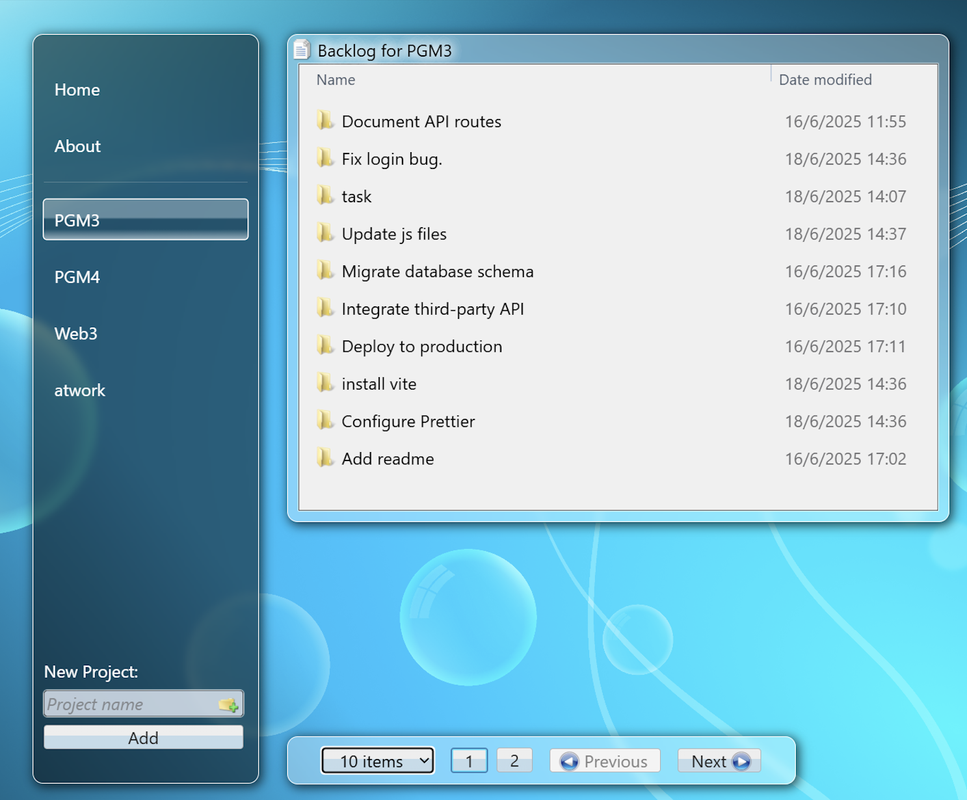
Task: Click the folder icon next to Configure Prettier
Action: pyautogui.click(x=325, y=421)
